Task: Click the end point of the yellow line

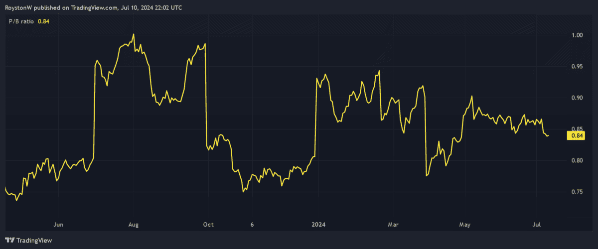Action: pos(549,135)
